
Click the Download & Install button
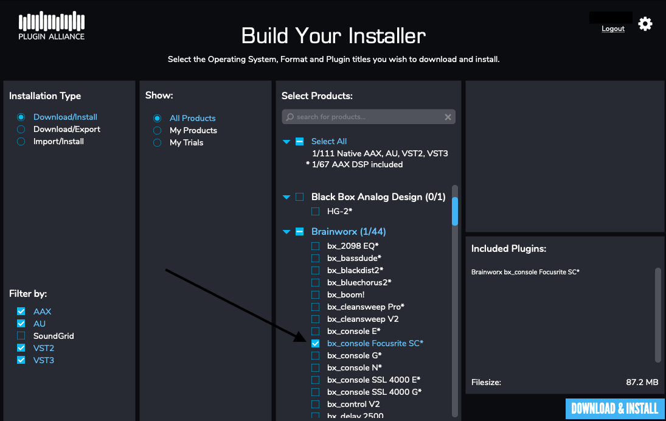pyautogui.click(x=615, y=409)
